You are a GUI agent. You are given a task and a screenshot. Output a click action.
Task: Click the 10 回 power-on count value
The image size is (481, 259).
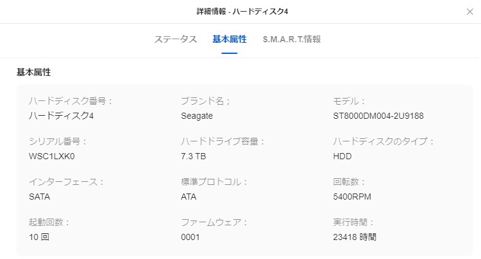click(x=39, y=237)
